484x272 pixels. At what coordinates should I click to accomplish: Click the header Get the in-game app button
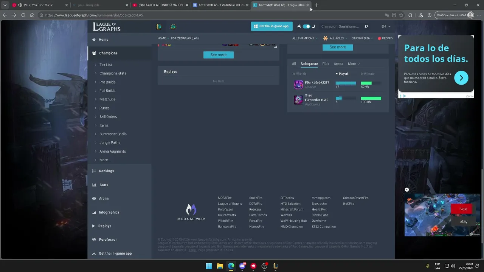(271, 26)
